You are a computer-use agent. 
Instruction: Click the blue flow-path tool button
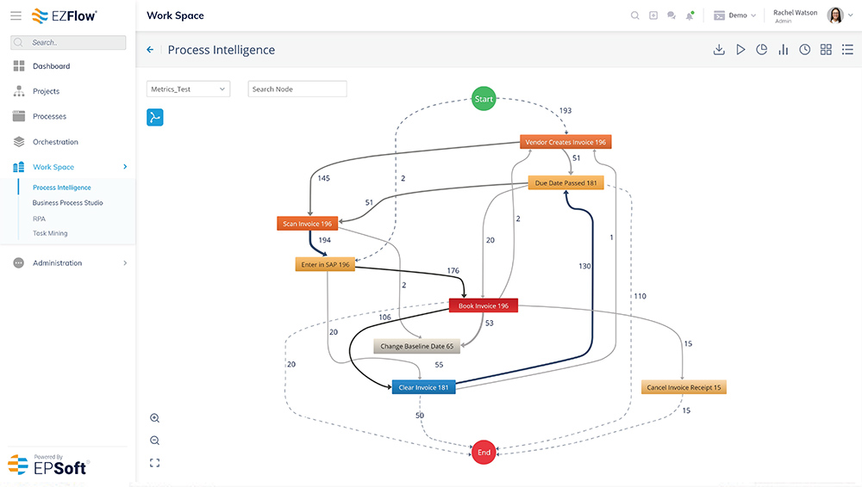pyautogui.click(x=155, y=117)
